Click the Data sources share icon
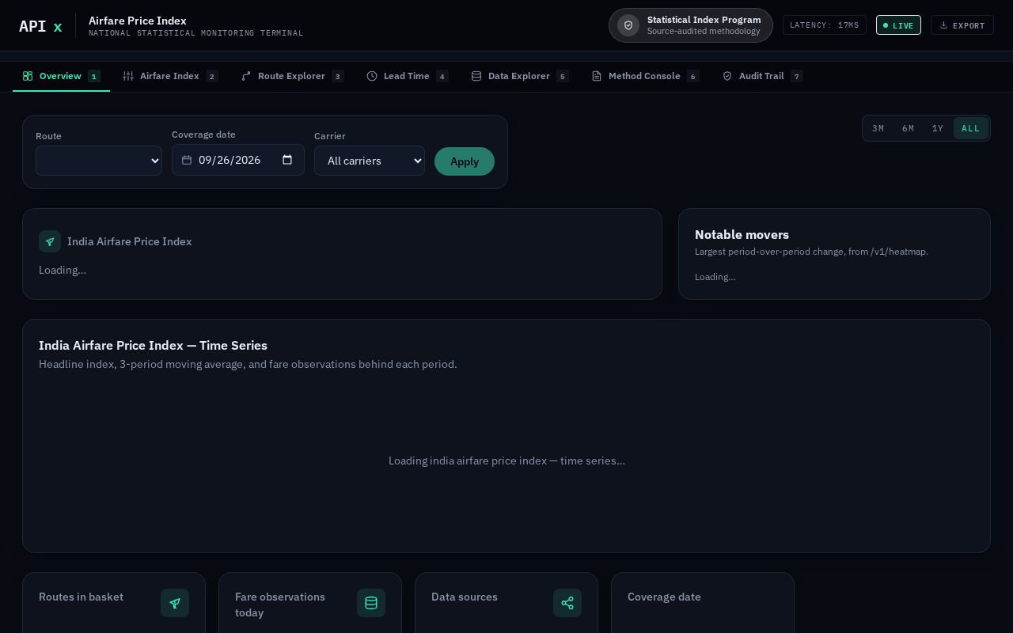 (x=567, y=603)
